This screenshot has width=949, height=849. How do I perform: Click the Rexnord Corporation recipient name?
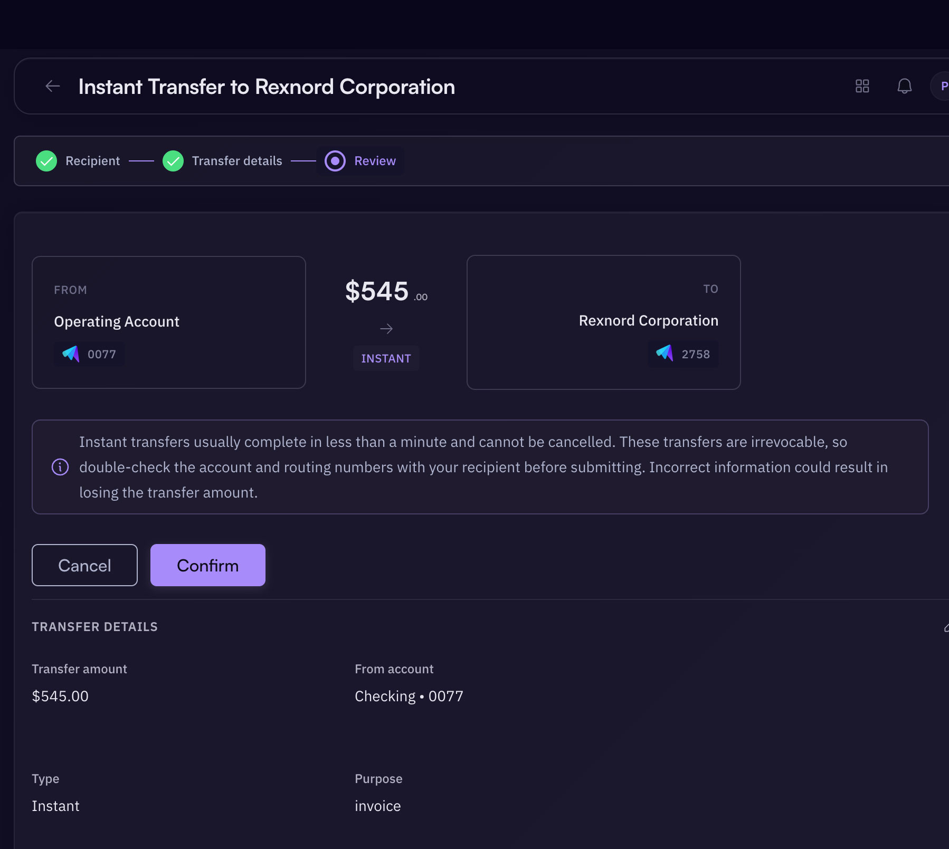coord(649,321)
